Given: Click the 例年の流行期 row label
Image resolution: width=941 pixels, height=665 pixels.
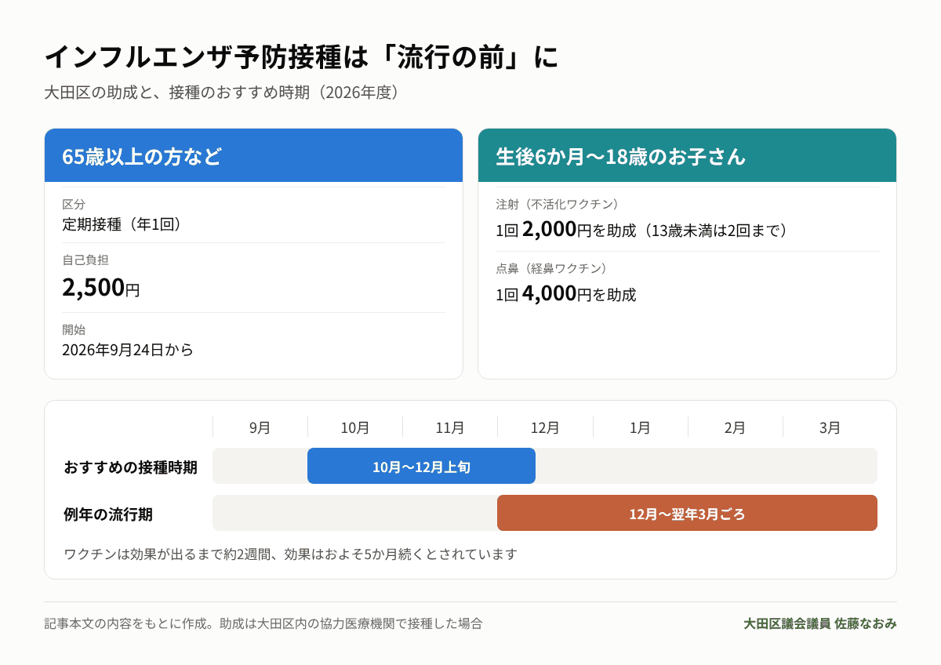Looking at the screenshot, I should tap(108, 514).
